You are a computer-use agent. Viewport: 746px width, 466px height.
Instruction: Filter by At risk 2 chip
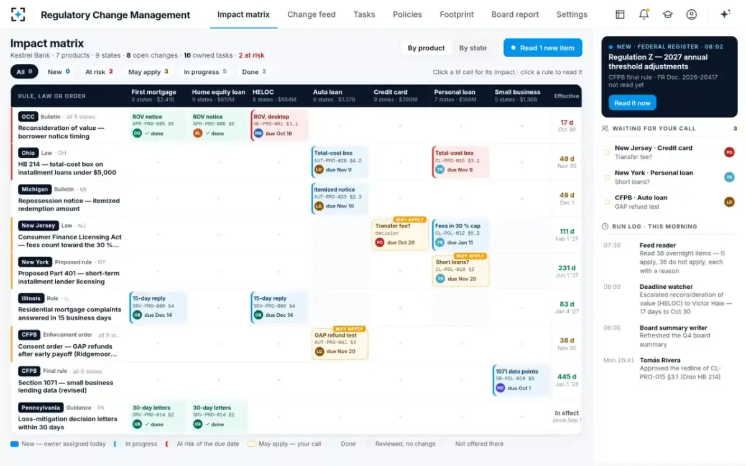coord(99,72)
